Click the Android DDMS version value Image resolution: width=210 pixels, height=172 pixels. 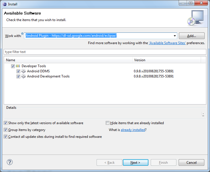click(154, 71)
